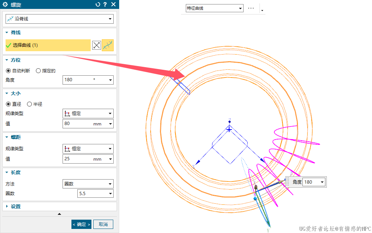Select the 自动判断 radio button
This screenshot has width=372, height=233.
pos(9,70)
